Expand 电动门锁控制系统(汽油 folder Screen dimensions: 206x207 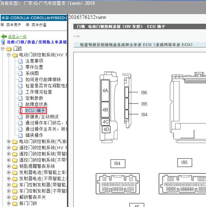9,142
